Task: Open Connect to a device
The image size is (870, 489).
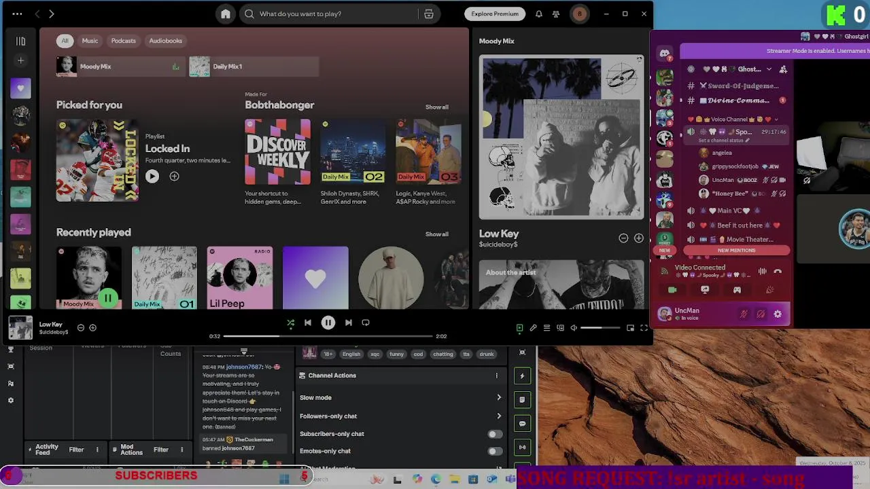Action: pos(560,328)
